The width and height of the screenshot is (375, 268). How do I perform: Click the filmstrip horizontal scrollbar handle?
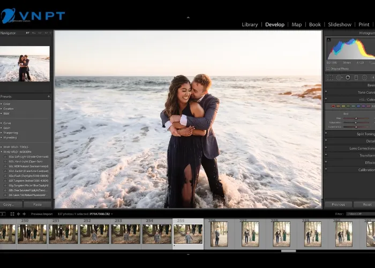pos(288,251)
